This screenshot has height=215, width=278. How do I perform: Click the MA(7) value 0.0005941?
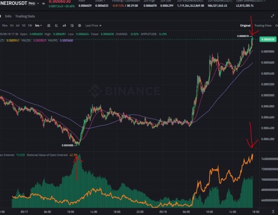[x=13, y=41]
